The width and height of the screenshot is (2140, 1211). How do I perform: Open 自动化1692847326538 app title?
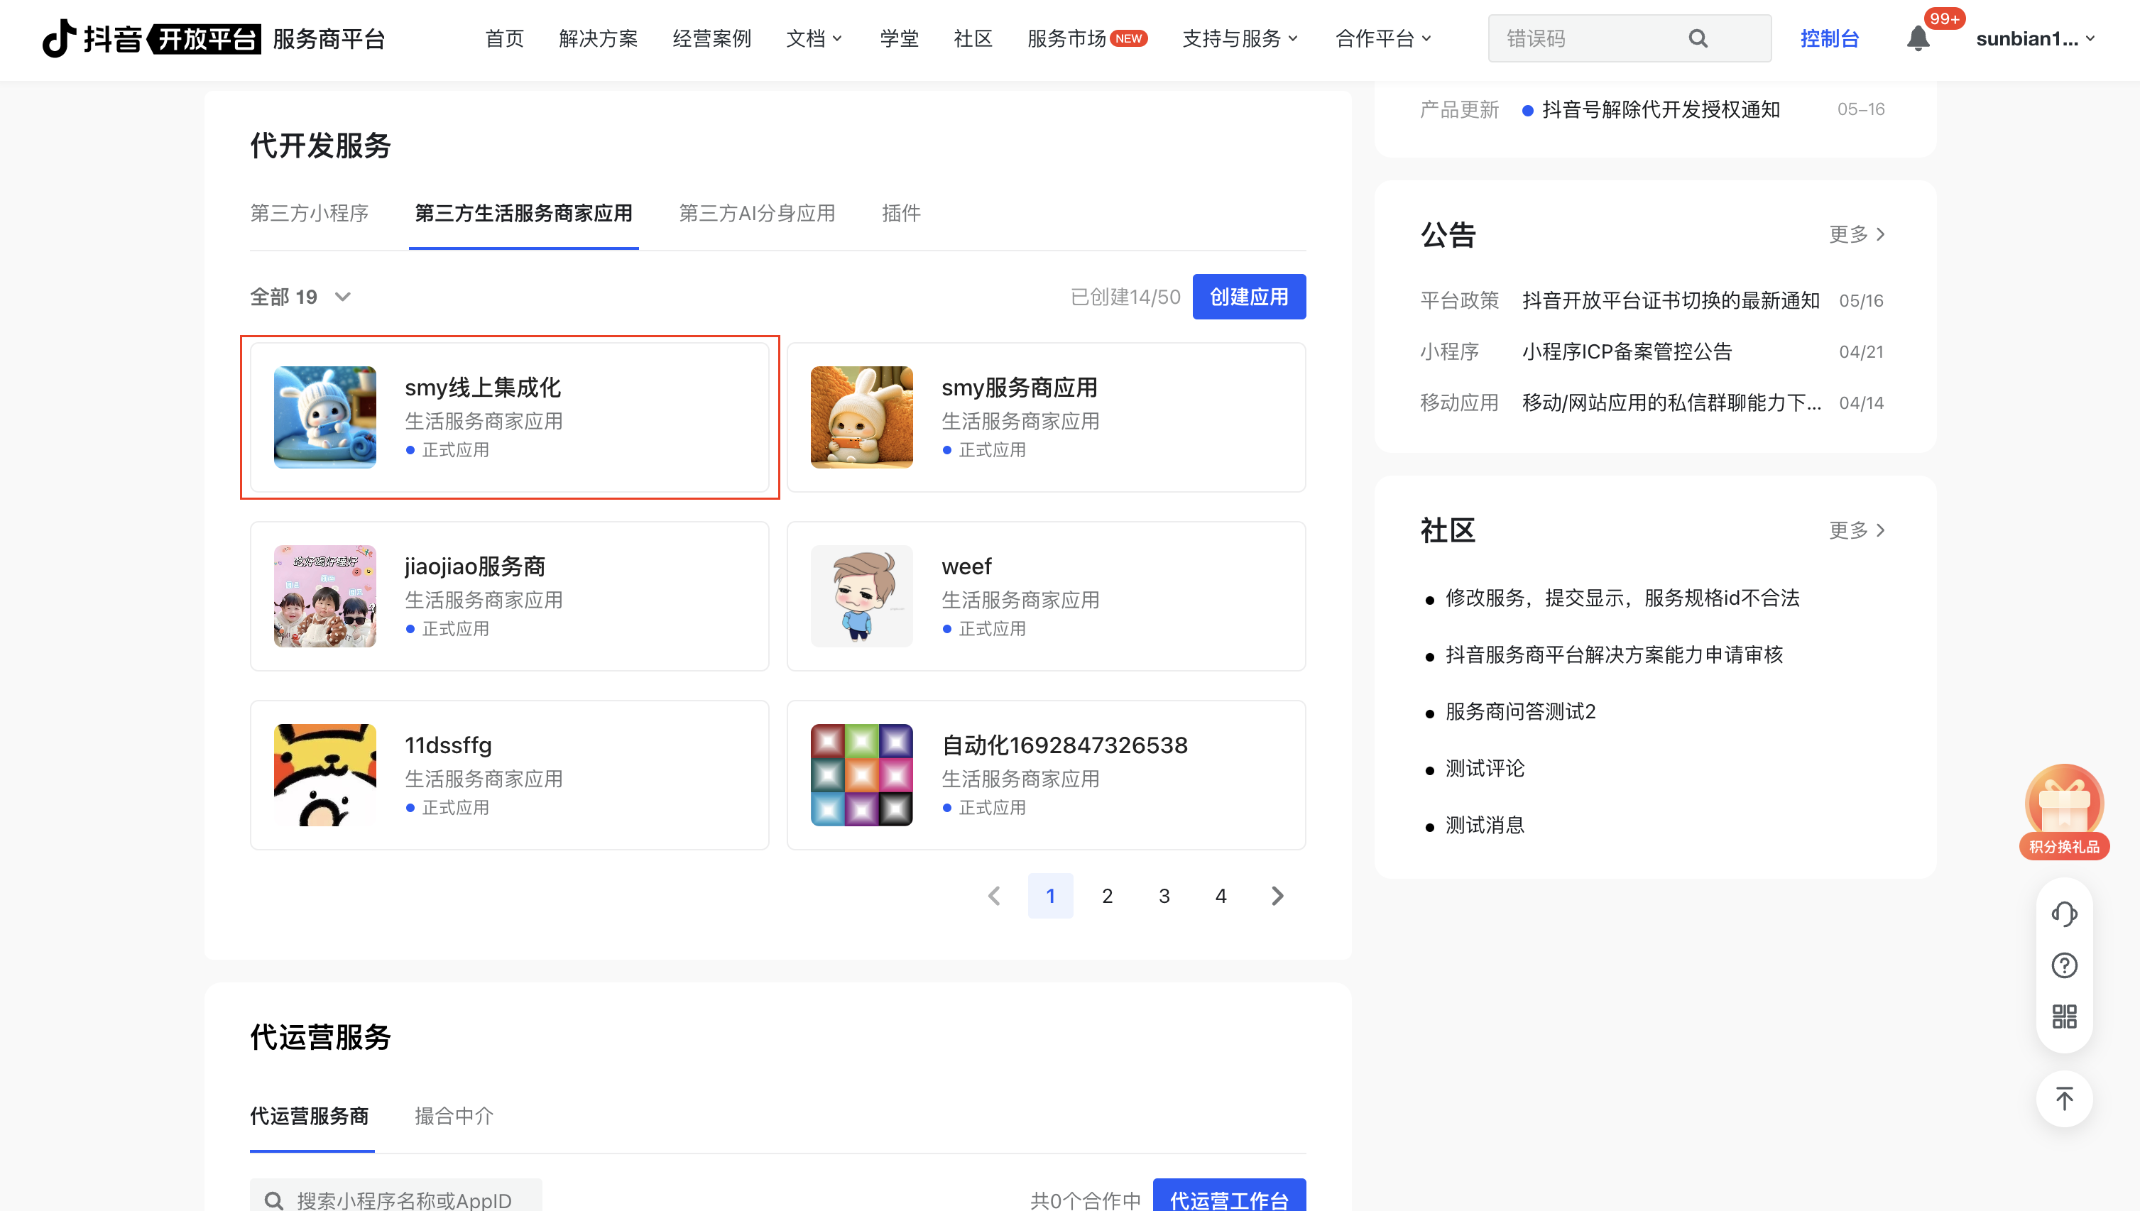(1064, 745)
